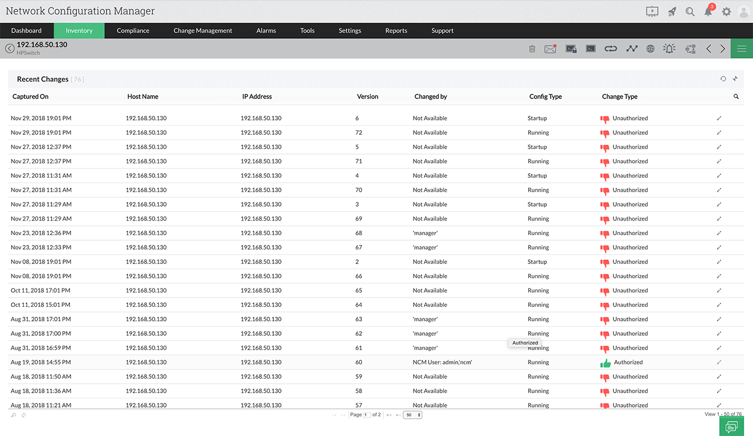Click the Authorized thumbs-up for version 60
The image size is (753, 436).
605,362
